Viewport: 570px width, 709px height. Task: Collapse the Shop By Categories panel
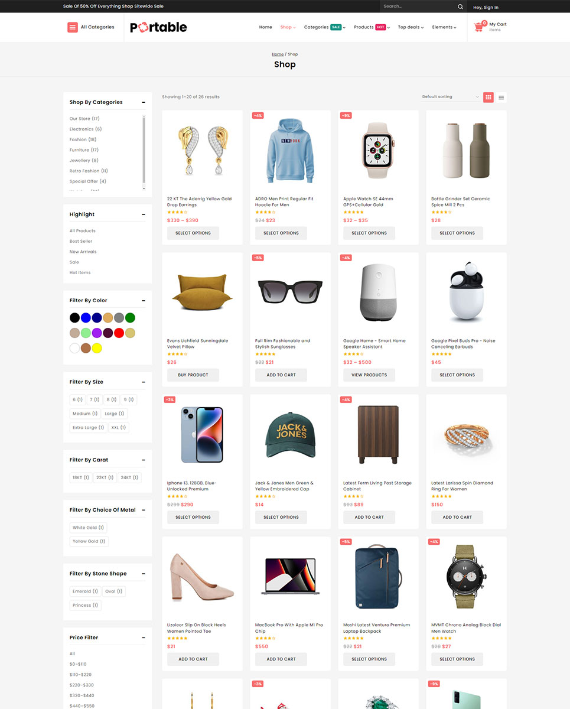(x=144, y=102)
